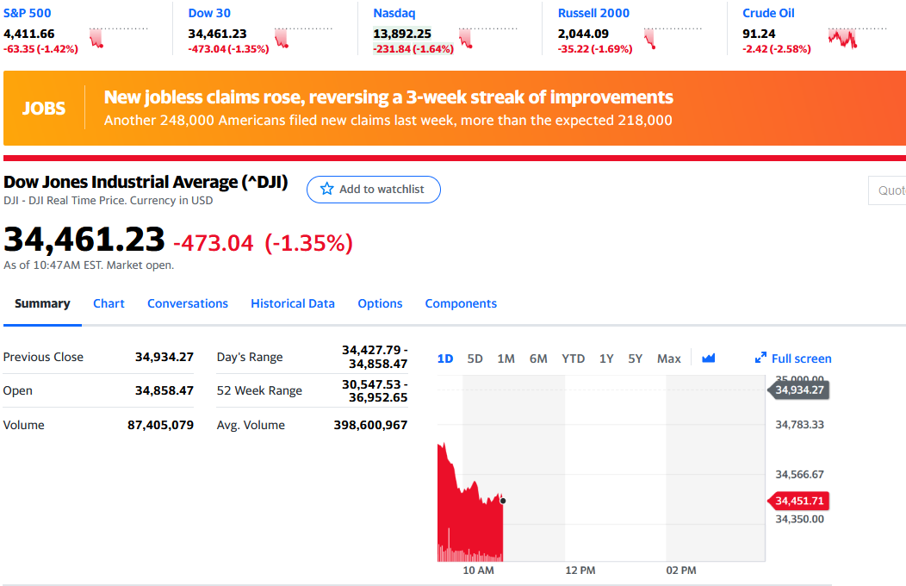Click the Dow Jones Industrial Average heading
The image size is (906, 586).
pyautogui.click(x=146, y=182)
